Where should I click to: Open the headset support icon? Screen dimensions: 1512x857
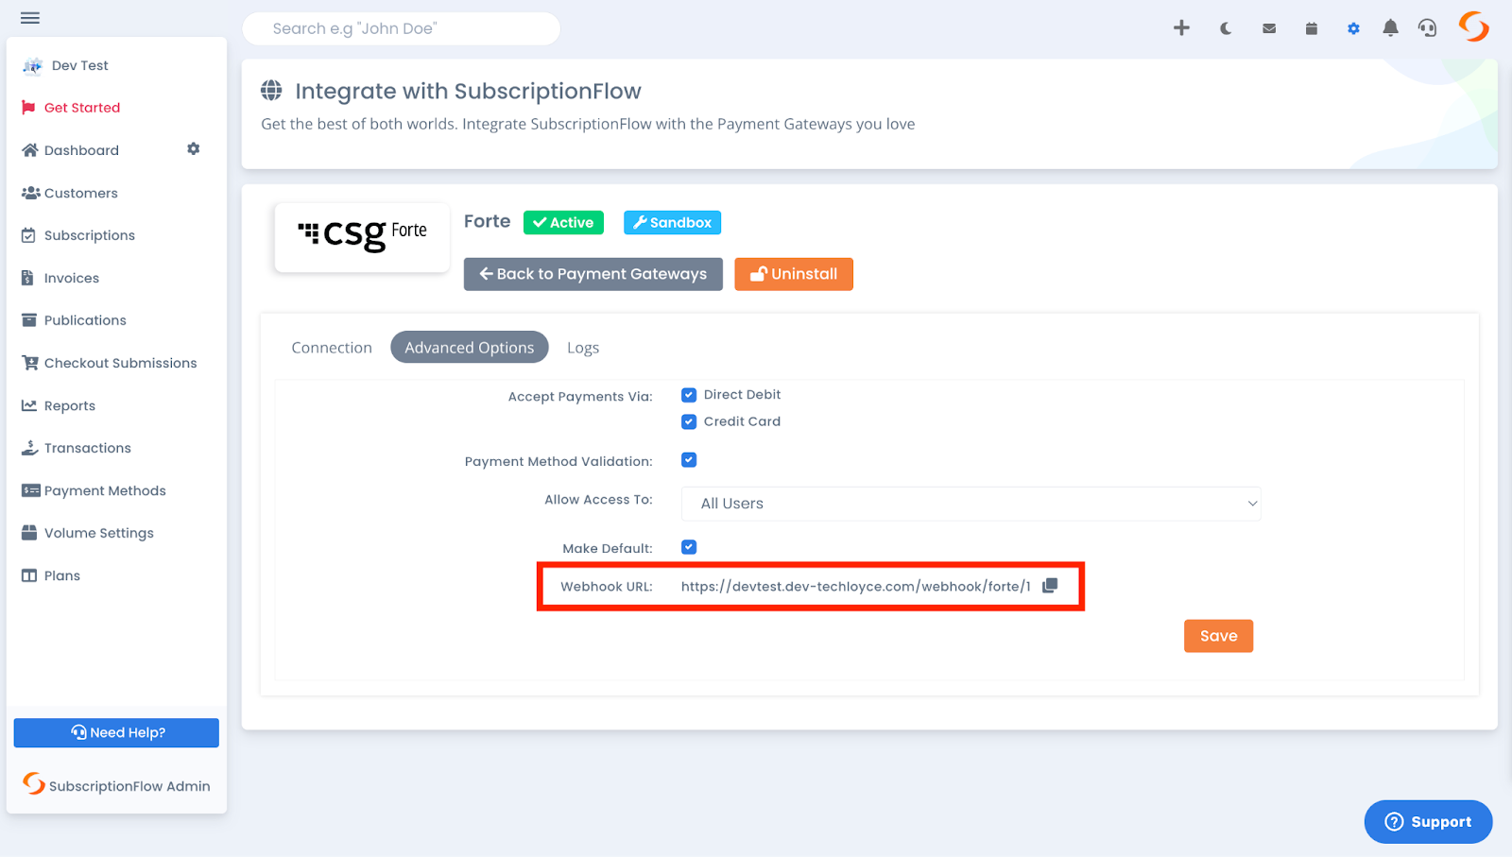pyautogui.click(x=1427, y=28)
